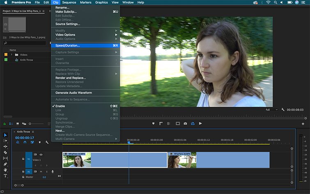Select the Hand tool
Viewport: 310px width, 194px height.
[5, 170]
